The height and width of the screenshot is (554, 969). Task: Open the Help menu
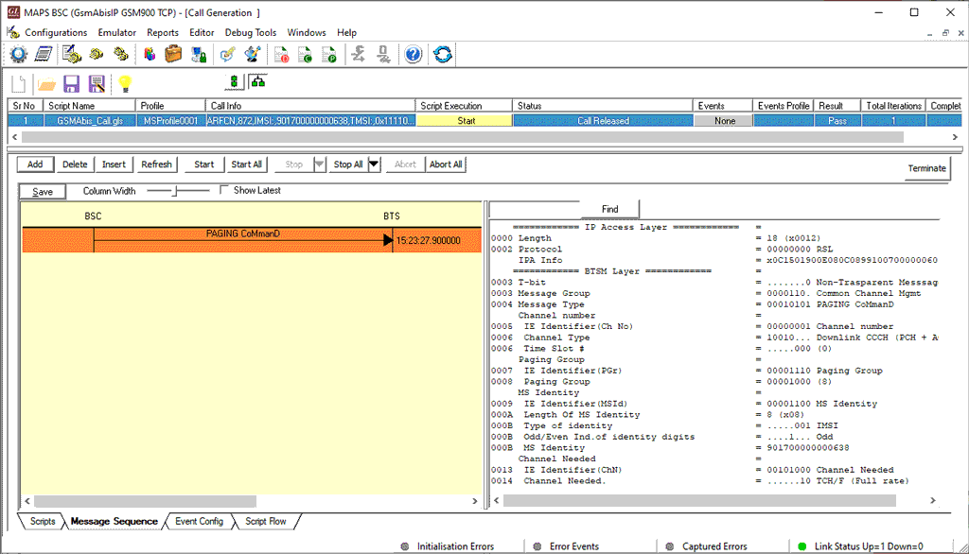(346, 33)
